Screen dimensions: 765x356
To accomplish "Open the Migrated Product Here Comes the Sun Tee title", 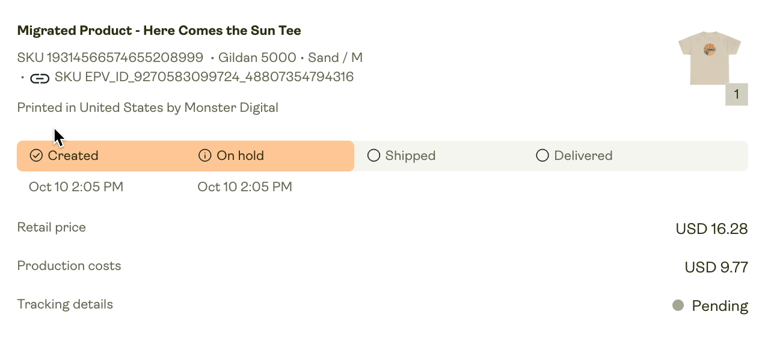I will tap(159, 31).
